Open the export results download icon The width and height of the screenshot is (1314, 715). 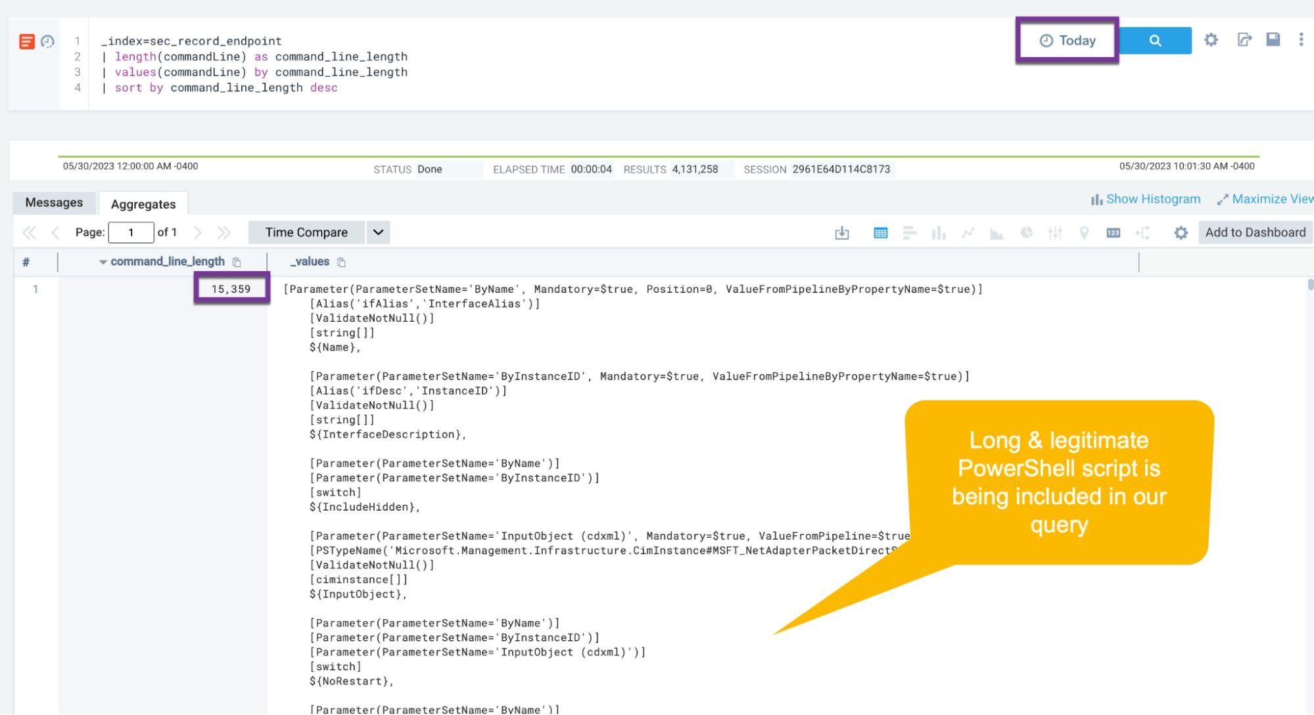coord(843,232)
